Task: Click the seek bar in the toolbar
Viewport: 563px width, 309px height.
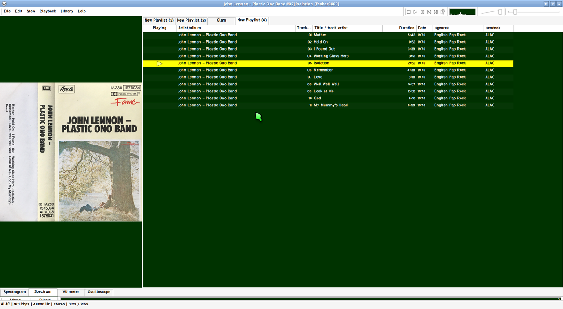Action: tap(534, 12)
